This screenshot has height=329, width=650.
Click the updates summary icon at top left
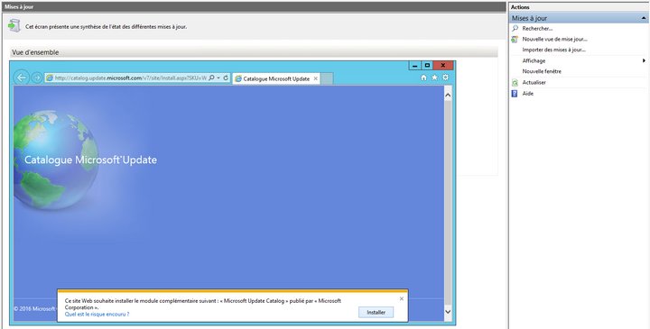(14, 25)
